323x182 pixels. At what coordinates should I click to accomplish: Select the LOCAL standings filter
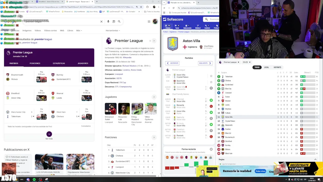pyautogui.click(x=266, y=67)
